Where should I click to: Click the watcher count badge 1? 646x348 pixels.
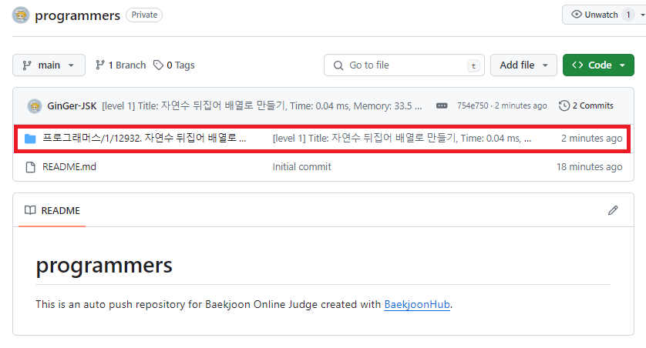[x=628, y=15]
